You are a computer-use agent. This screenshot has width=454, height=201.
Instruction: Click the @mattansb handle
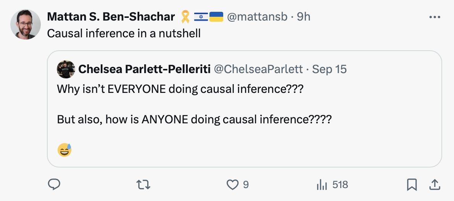[x=257, y=17]
